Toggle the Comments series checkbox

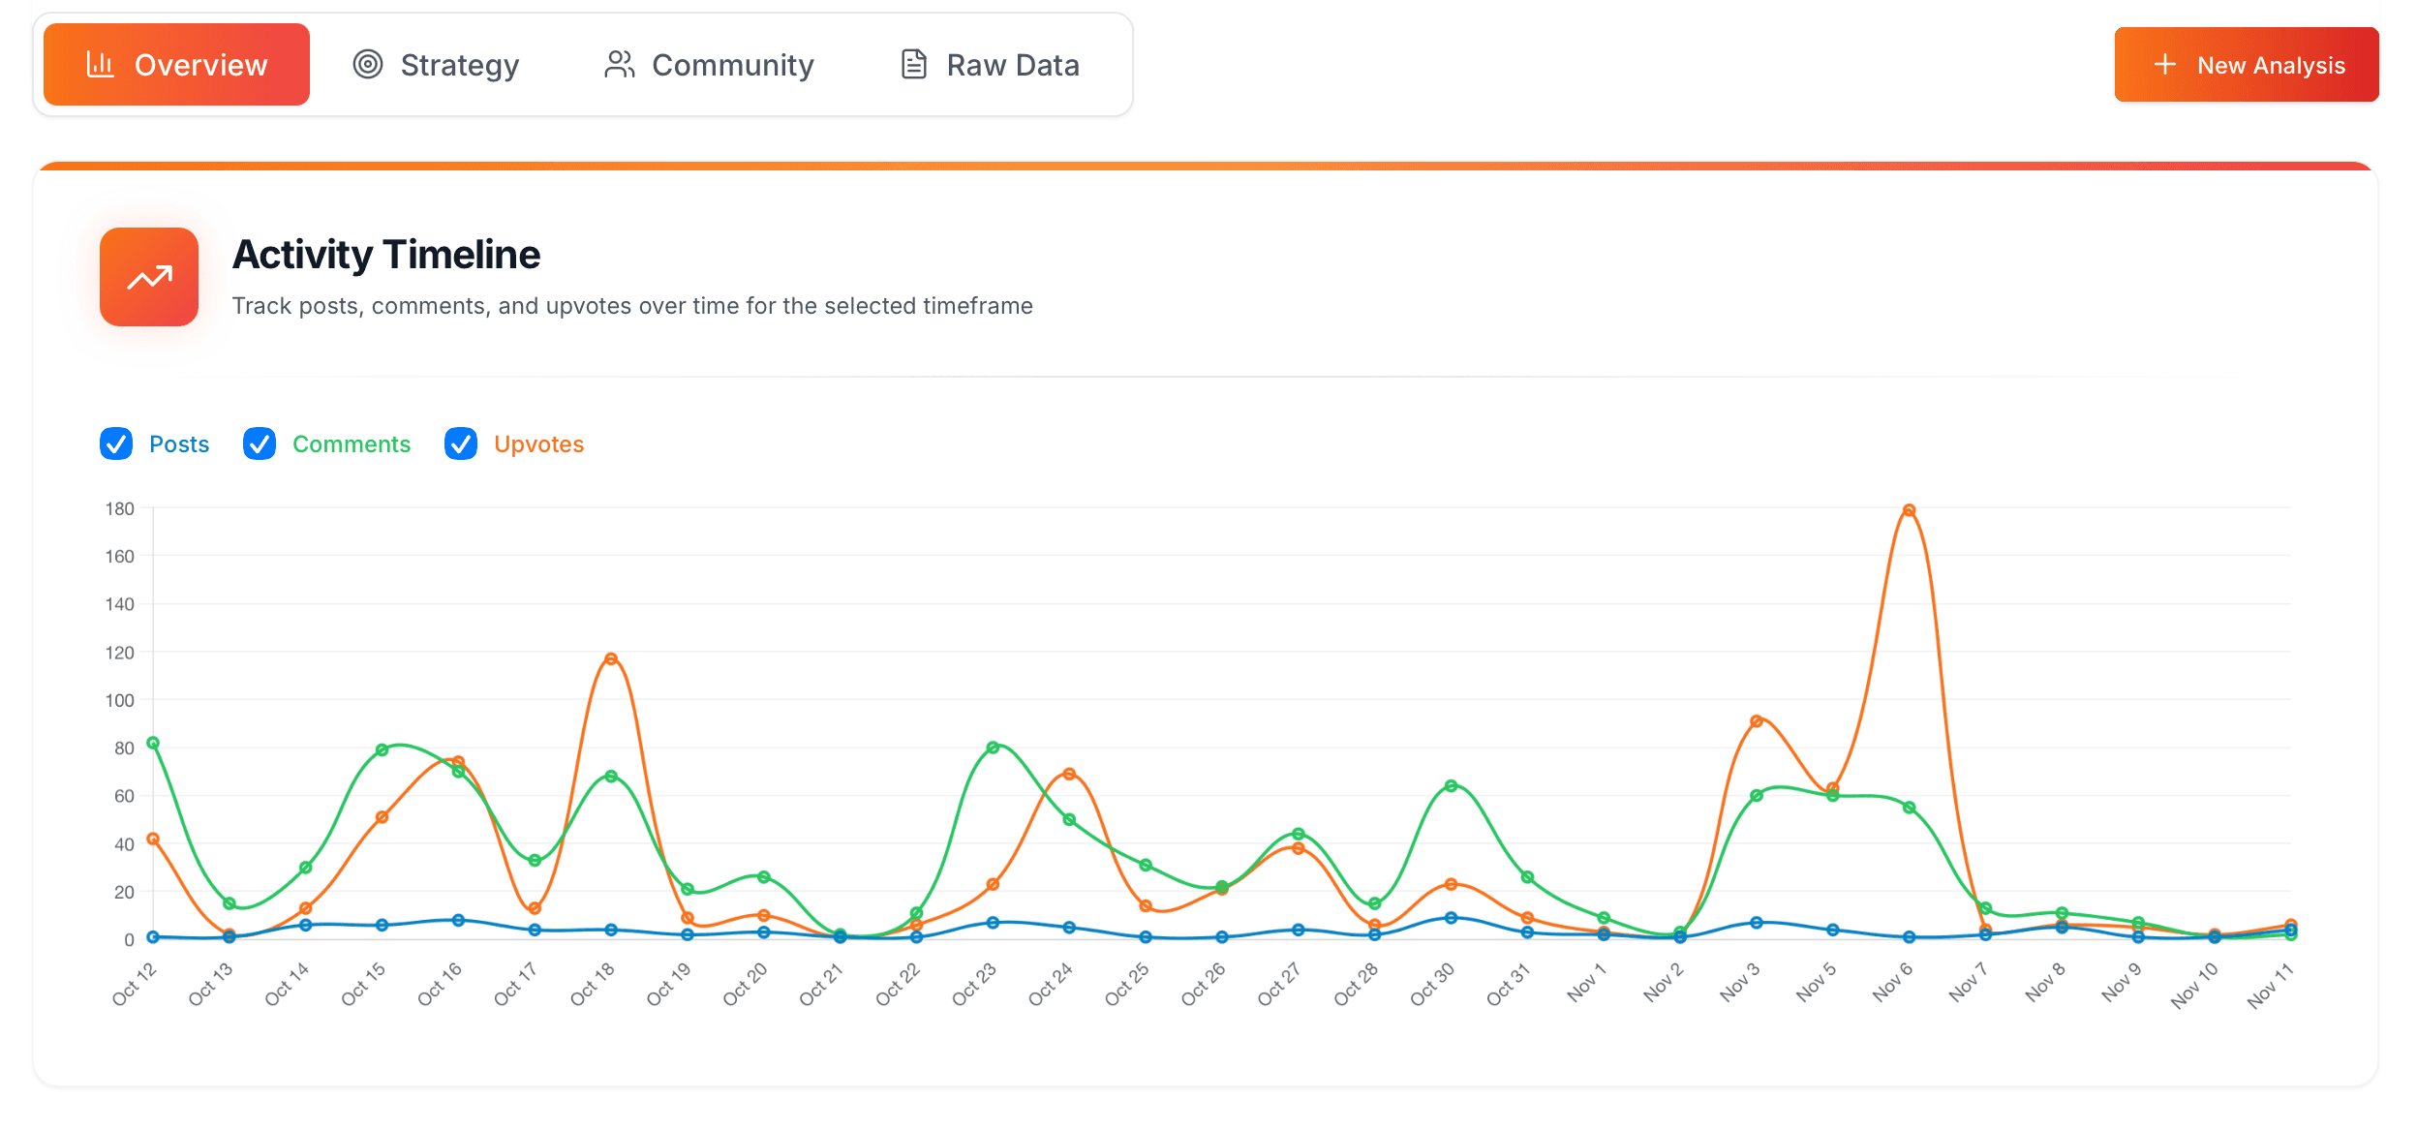[x=260, y=444]
